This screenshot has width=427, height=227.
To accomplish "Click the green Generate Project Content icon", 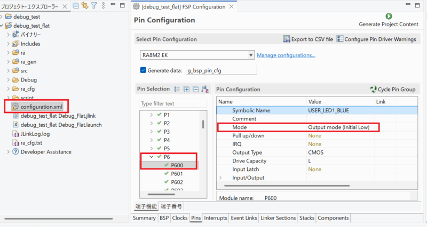I will (x=389, y=17).
